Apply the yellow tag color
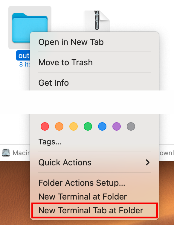 (x=74, y=126)
